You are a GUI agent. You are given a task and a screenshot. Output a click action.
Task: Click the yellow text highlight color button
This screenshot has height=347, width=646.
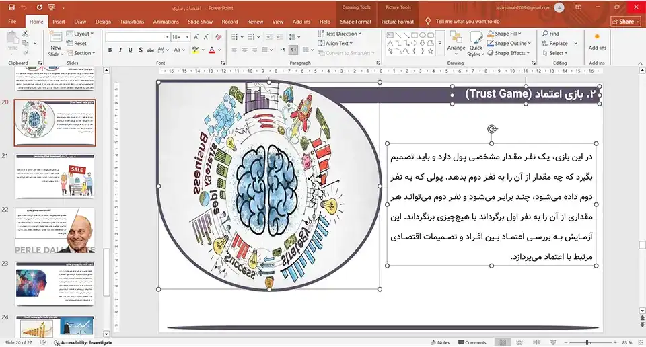point(196,50)
